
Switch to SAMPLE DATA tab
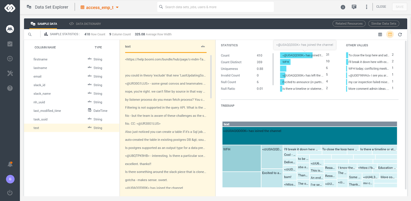coord(44,24)
